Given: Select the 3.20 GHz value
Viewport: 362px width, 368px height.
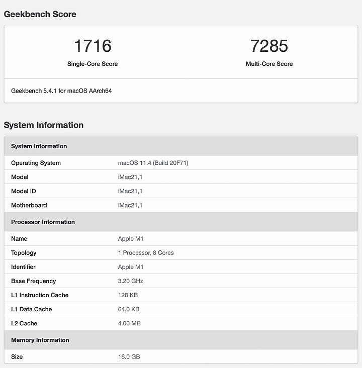Looking at the screenshot, I should click(131, 281).
